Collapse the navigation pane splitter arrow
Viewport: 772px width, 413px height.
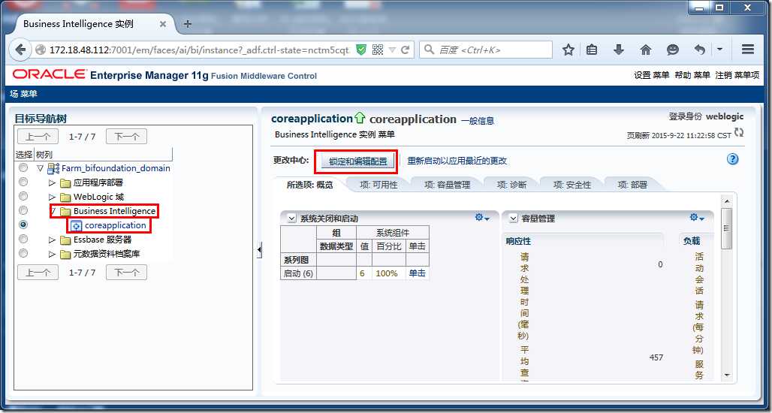click(x=259, y=250)
